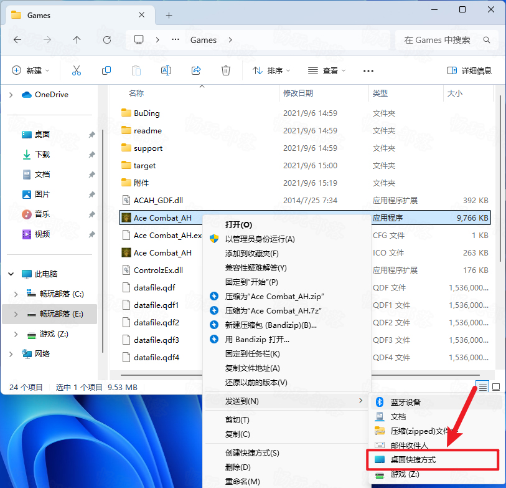Expand the OneDrive tree node

(x=11, y=95)
